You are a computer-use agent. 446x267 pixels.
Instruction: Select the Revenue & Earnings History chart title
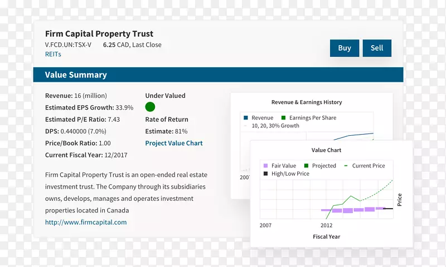(x=307, y=102)
